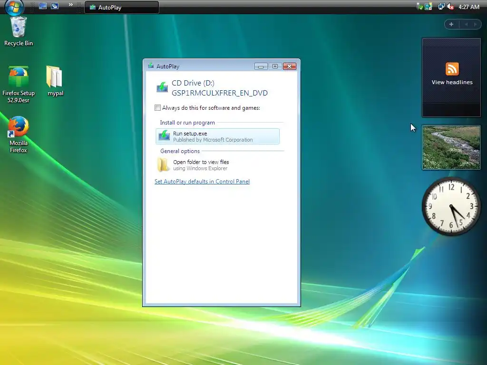Click sidebar previous page arrow

point(466,24)
